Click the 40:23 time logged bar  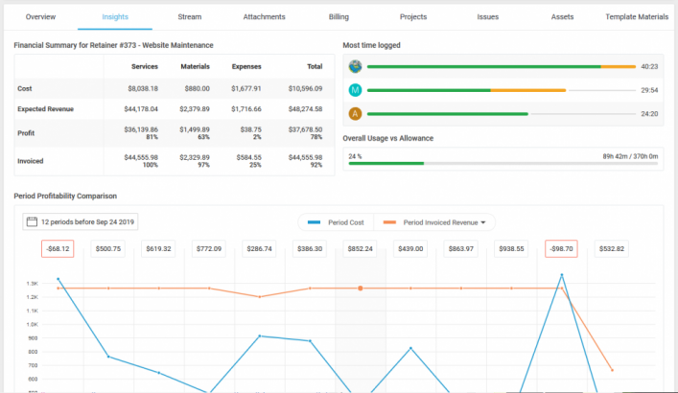point(502,66)
